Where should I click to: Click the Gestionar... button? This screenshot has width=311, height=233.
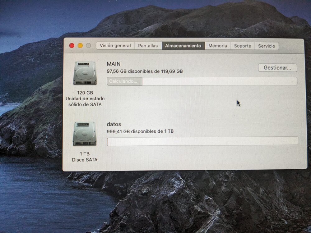277,68
